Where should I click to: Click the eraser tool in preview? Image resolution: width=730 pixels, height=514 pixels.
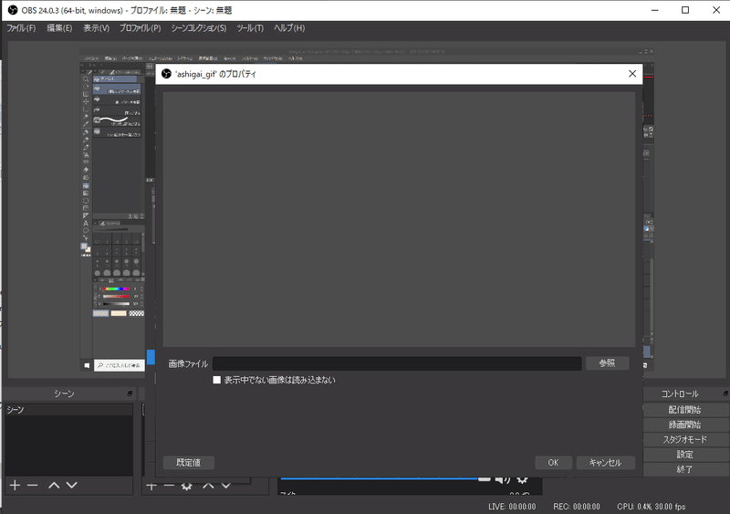point(86,170)
